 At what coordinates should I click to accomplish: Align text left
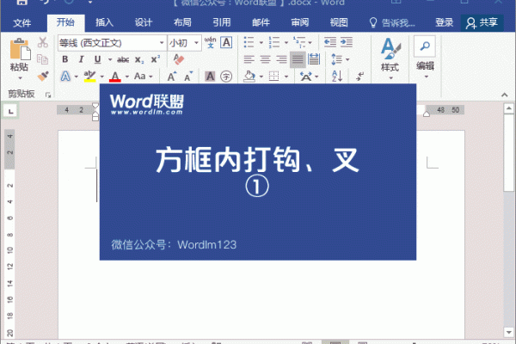coord(249,59)
